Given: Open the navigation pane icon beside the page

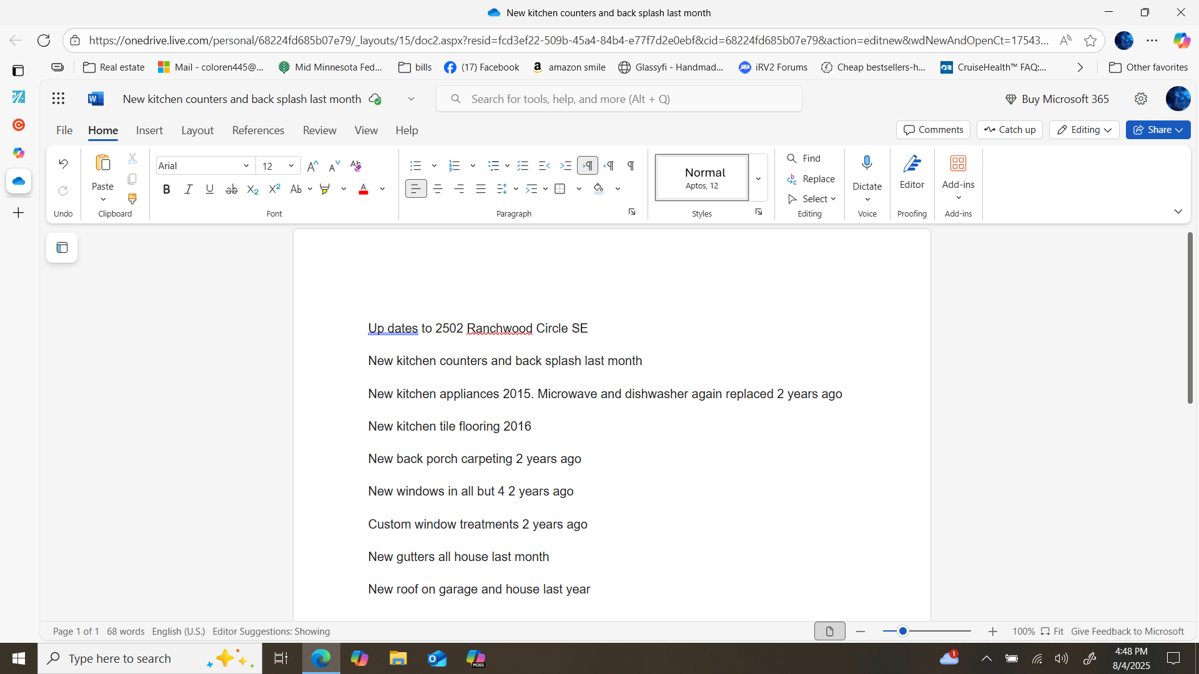Looking at the screenshot, I should coord(62,248).
